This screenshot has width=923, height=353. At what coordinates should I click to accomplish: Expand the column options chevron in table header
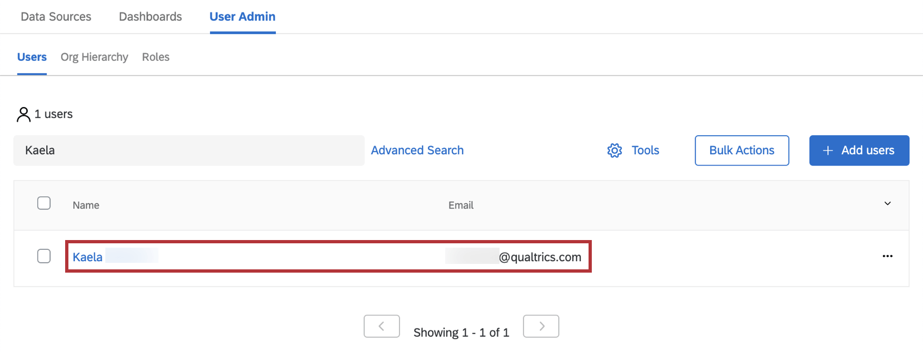coord(887,203)
